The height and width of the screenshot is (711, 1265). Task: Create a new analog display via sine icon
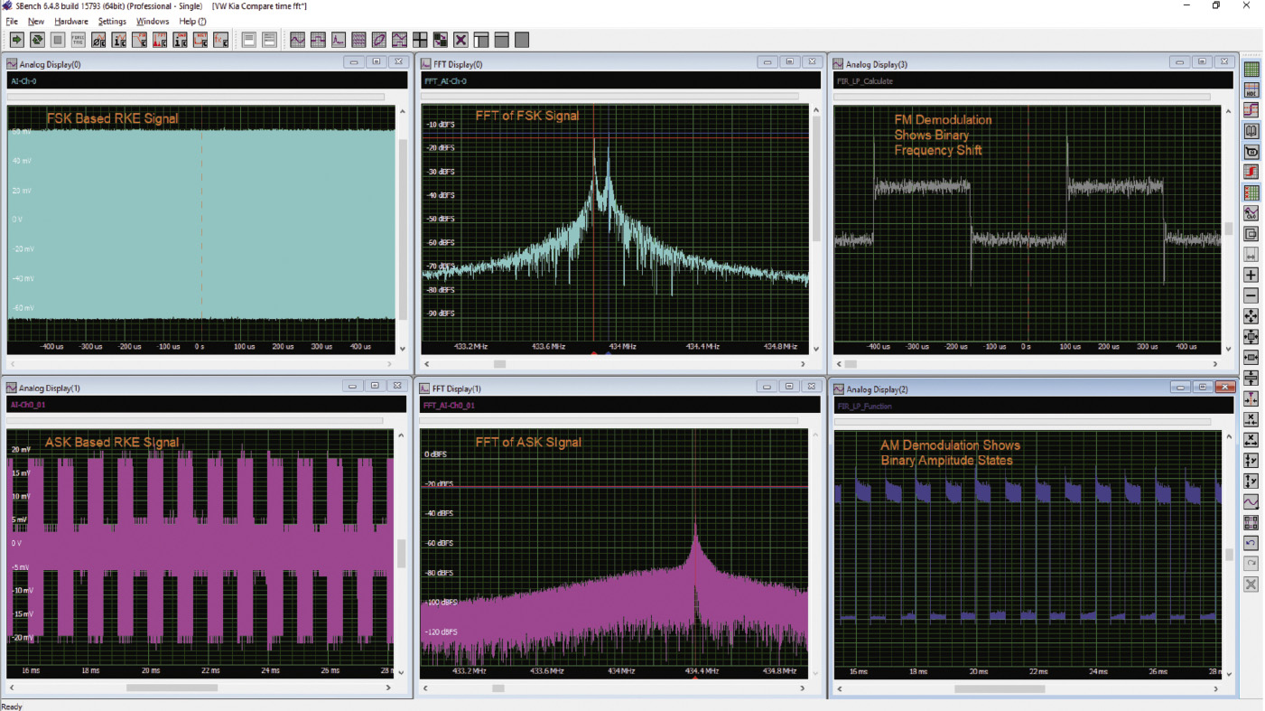pyautogui.click(x=297, y=40)
